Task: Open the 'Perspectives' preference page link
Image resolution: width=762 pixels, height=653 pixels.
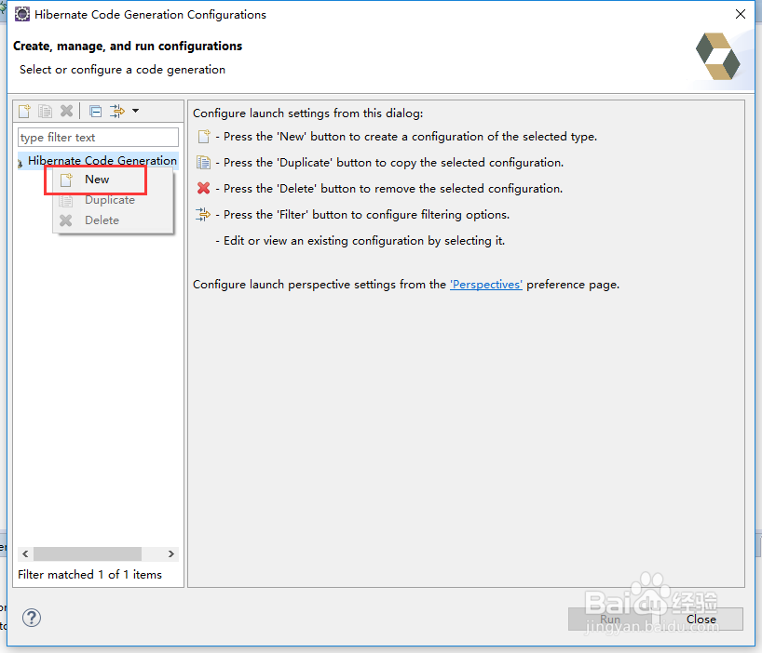Action: [486, 285]
